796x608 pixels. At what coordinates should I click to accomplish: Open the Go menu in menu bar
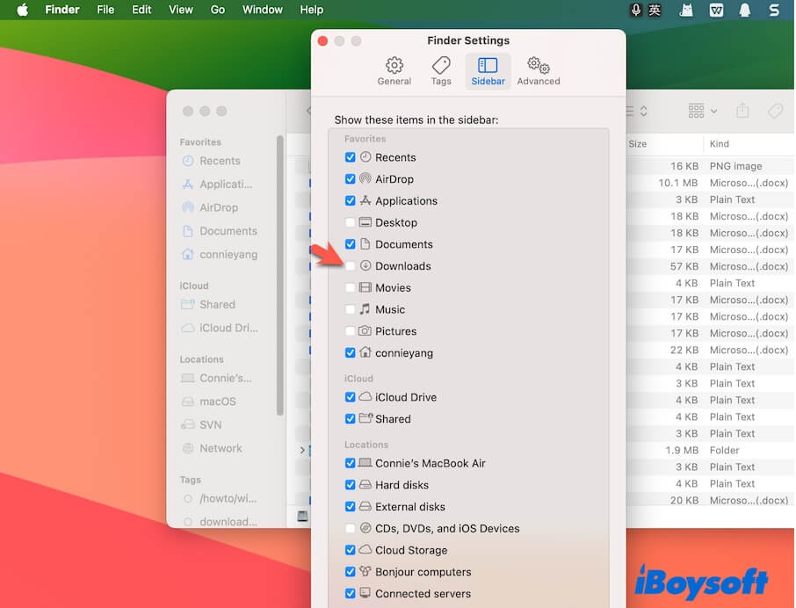pos(217,10)
